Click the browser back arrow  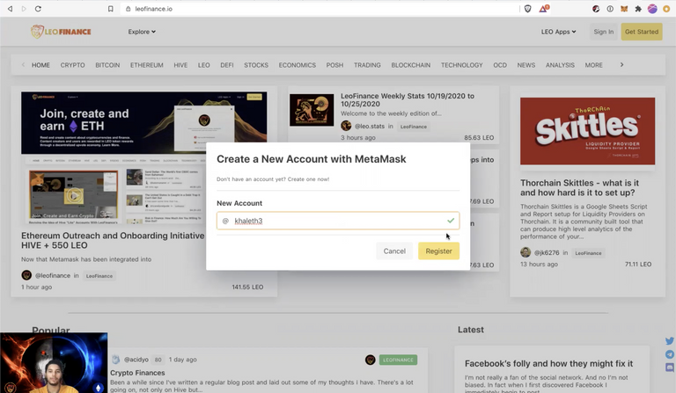pos(10,9)
